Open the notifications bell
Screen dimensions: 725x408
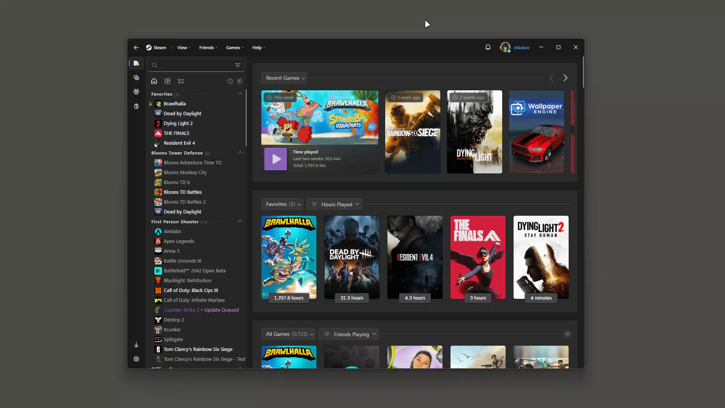tap(488, 47)
